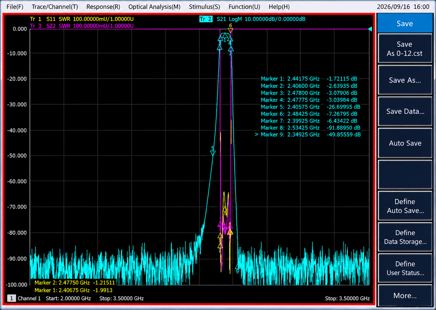Image resolution: width=436 pixels, height=310 pixels.
Task: Click the Stop: 3.50000 GHz field beside Start
Action: click(x=121, y=299)
